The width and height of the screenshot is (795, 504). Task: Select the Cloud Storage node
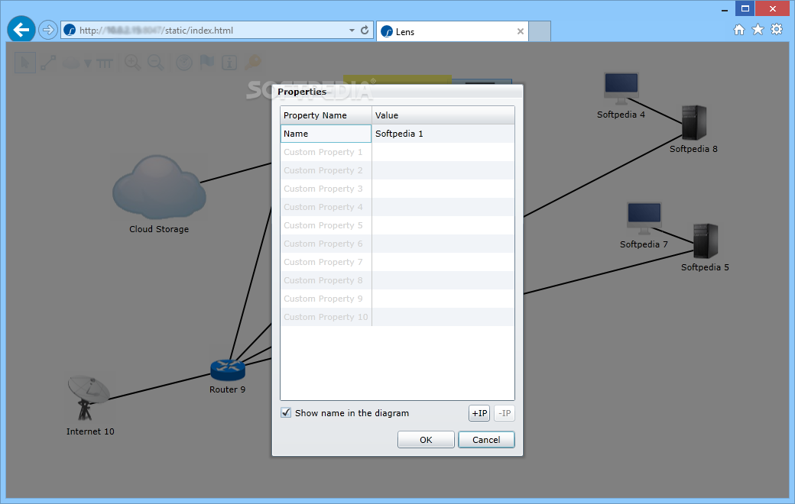click(x=159, y=186)
